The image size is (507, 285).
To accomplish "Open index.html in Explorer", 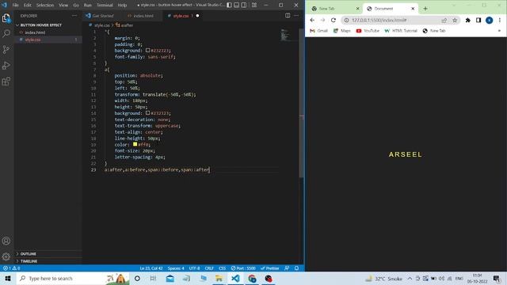I will point(35,32).
